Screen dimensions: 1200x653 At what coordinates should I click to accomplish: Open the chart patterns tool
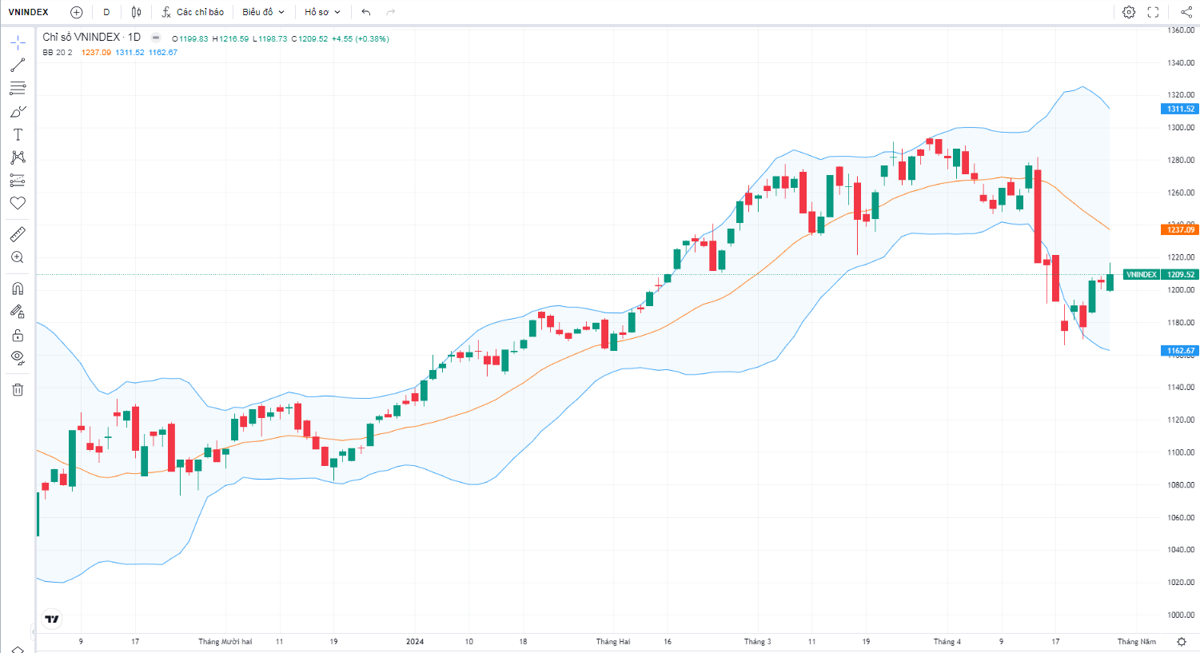coord(18,157)
